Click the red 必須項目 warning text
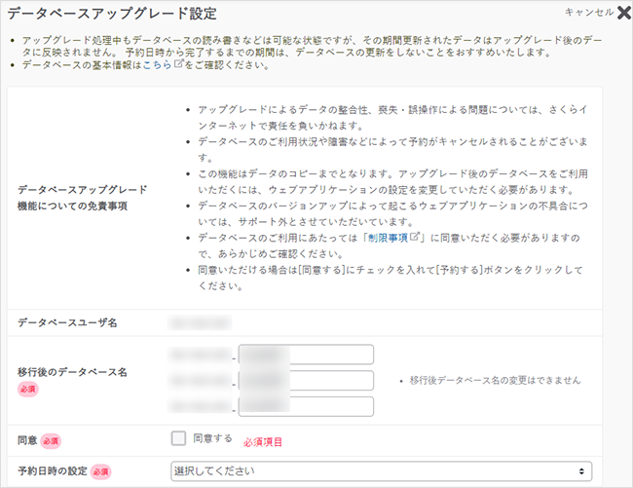The height and width of the screenshot is (488, 633). click(x=262, y=441)
